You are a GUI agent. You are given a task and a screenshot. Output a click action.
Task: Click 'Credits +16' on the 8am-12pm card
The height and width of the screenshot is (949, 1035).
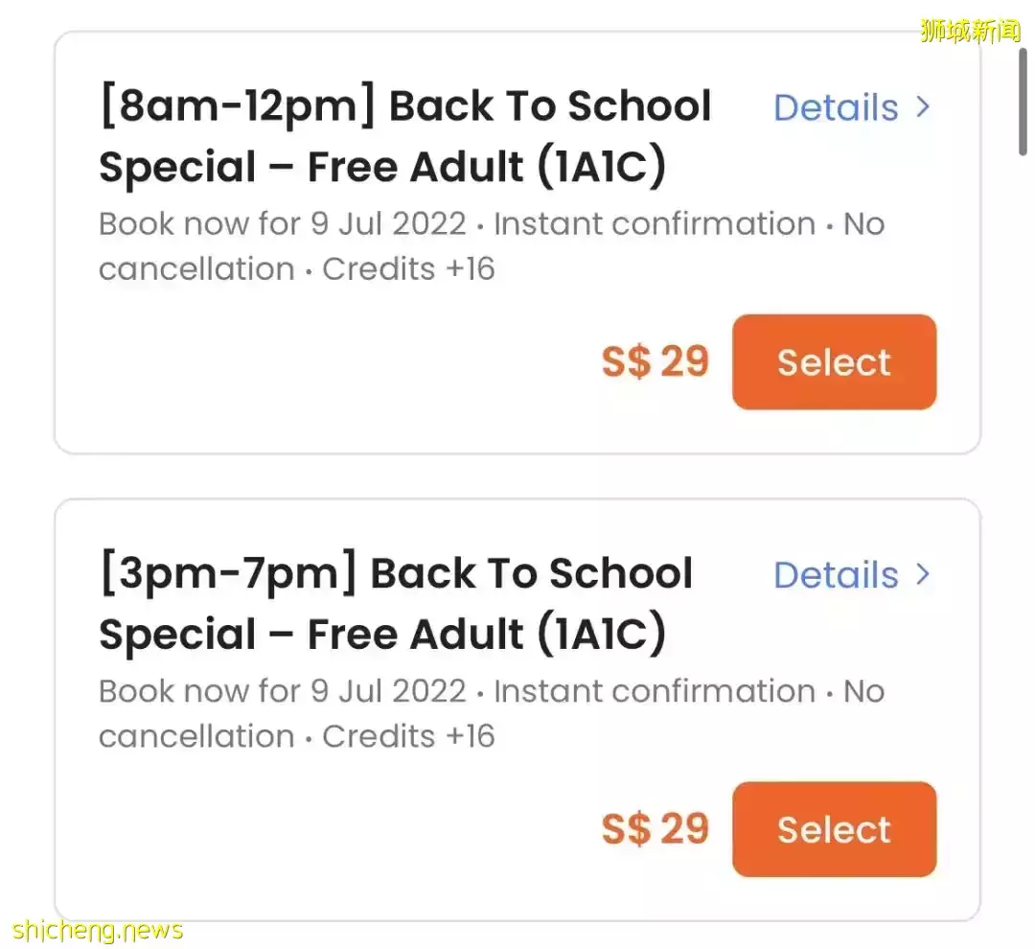click(408, 269)
